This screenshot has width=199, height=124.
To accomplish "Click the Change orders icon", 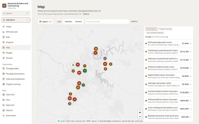I will (4, 68).
